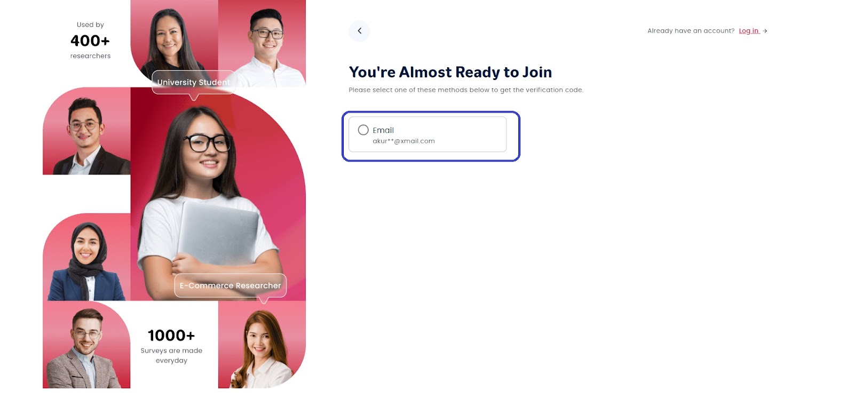Click the arrow next to Log in

(x=765, y=31)
